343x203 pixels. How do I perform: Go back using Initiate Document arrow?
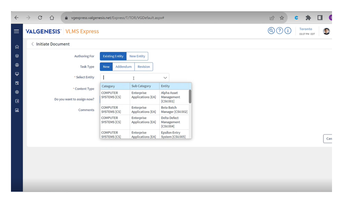click(x=32, y=44)
